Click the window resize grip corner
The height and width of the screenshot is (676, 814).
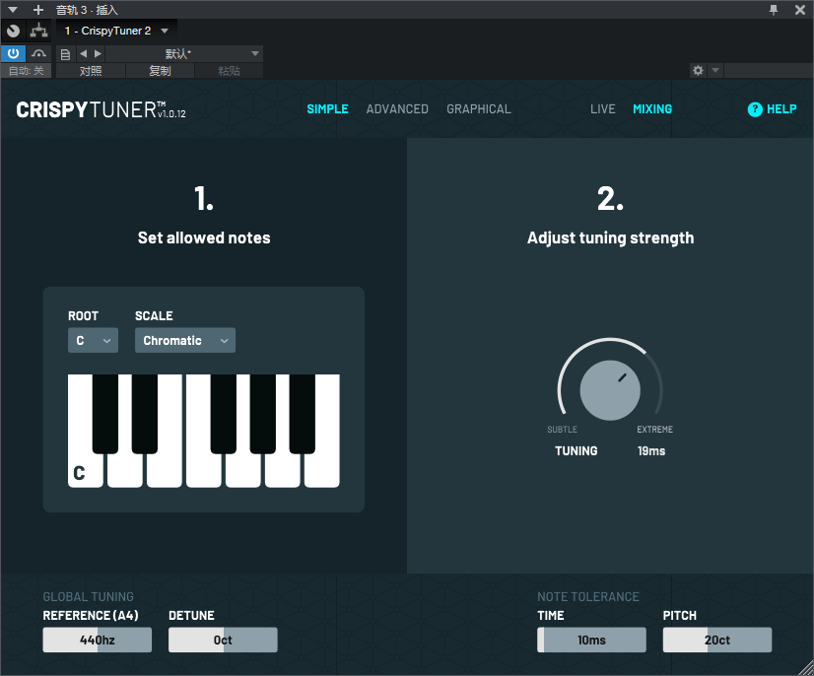pyautogui.click(x=806, y=668)
